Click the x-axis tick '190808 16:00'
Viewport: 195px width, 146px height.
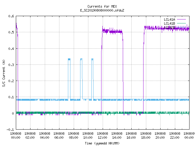tap(131, 135)
